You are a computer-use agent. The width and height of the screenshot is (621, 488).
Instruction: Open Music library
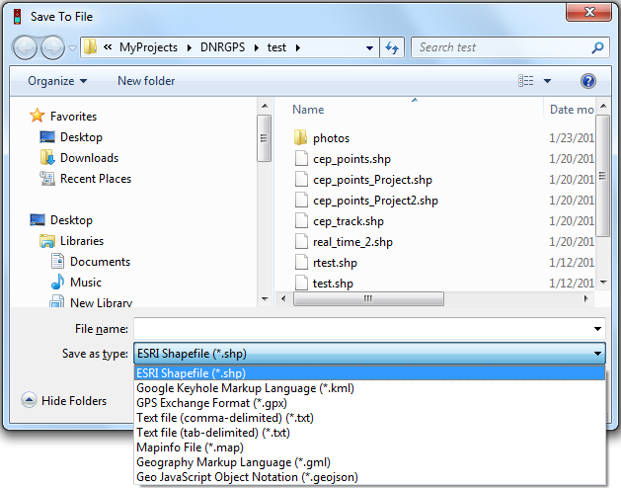tap(76, 283)
